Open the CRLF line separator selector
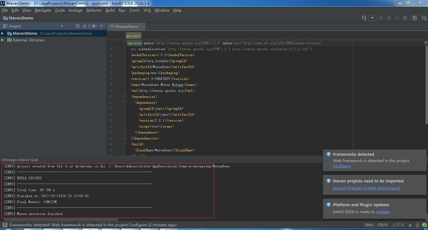This screenshot has height=230, width=428. (x=383, y=225)
